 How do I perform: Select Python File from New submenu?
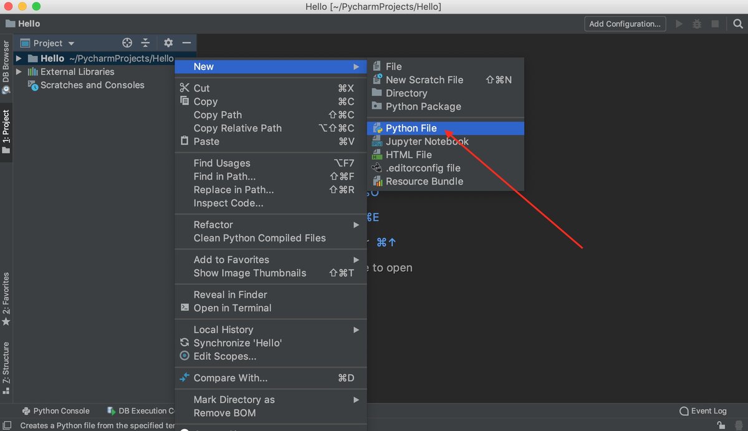click(446, 128)
